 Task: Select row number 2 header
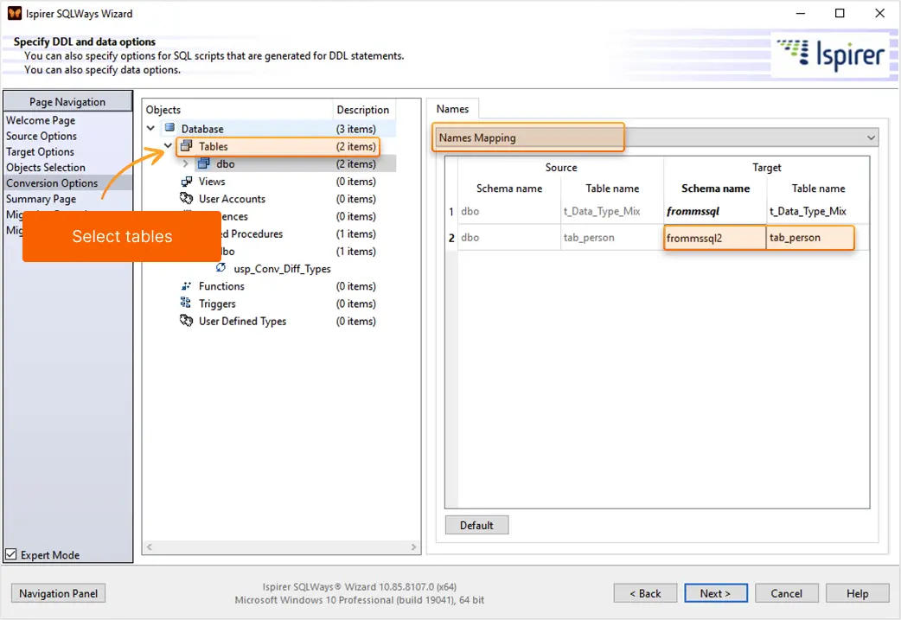pyautogui.click(x=451, y=238)
